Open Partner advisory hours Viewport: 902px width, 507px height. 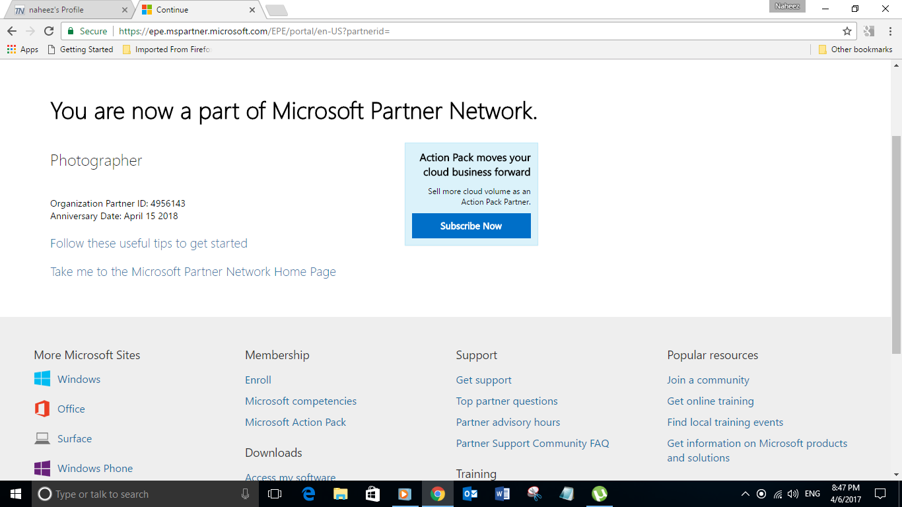tap(508, 422)
